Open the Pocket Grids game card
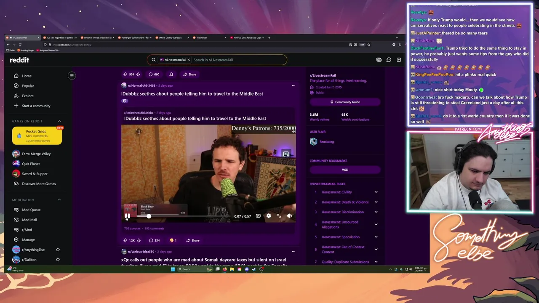The image size is (539, 303). [x=37, y=136]
